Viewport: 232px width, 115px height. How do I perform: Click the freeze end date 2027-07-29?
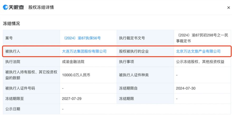[x=72, y=98]
